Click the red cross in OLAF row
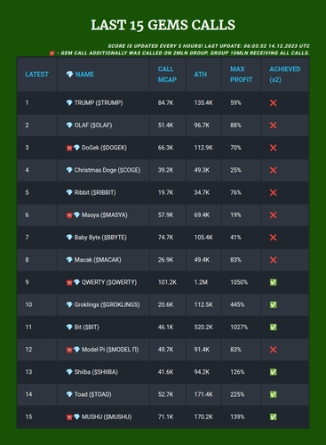This screenshot has height=445, width=326. (x=273, y=125)
